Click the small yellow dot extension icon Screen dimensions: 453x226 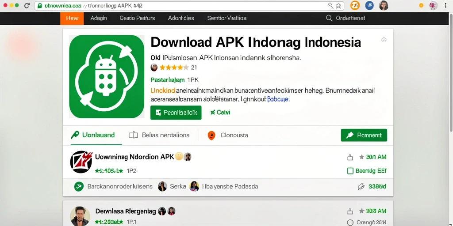coord(421,5)
